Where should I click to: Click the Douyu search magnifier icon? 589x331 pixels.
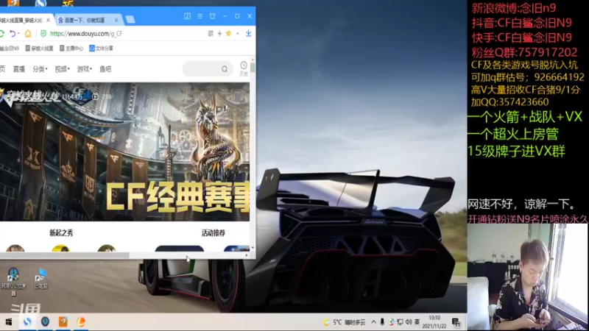coord(225,69)
